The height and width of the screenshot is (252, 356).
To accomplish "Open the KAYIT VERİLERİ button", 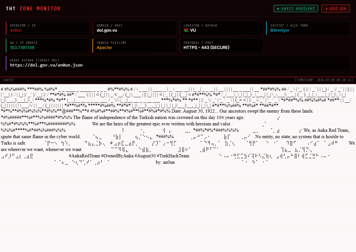I will (x=296, y=9).
